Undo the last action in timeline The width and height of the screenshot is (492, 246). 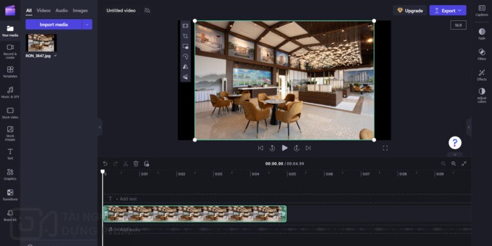(x=105, y=163)
